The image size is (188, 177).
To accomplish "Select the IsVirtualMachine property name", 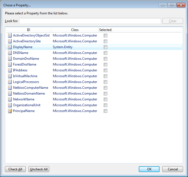I will (25, 76).
